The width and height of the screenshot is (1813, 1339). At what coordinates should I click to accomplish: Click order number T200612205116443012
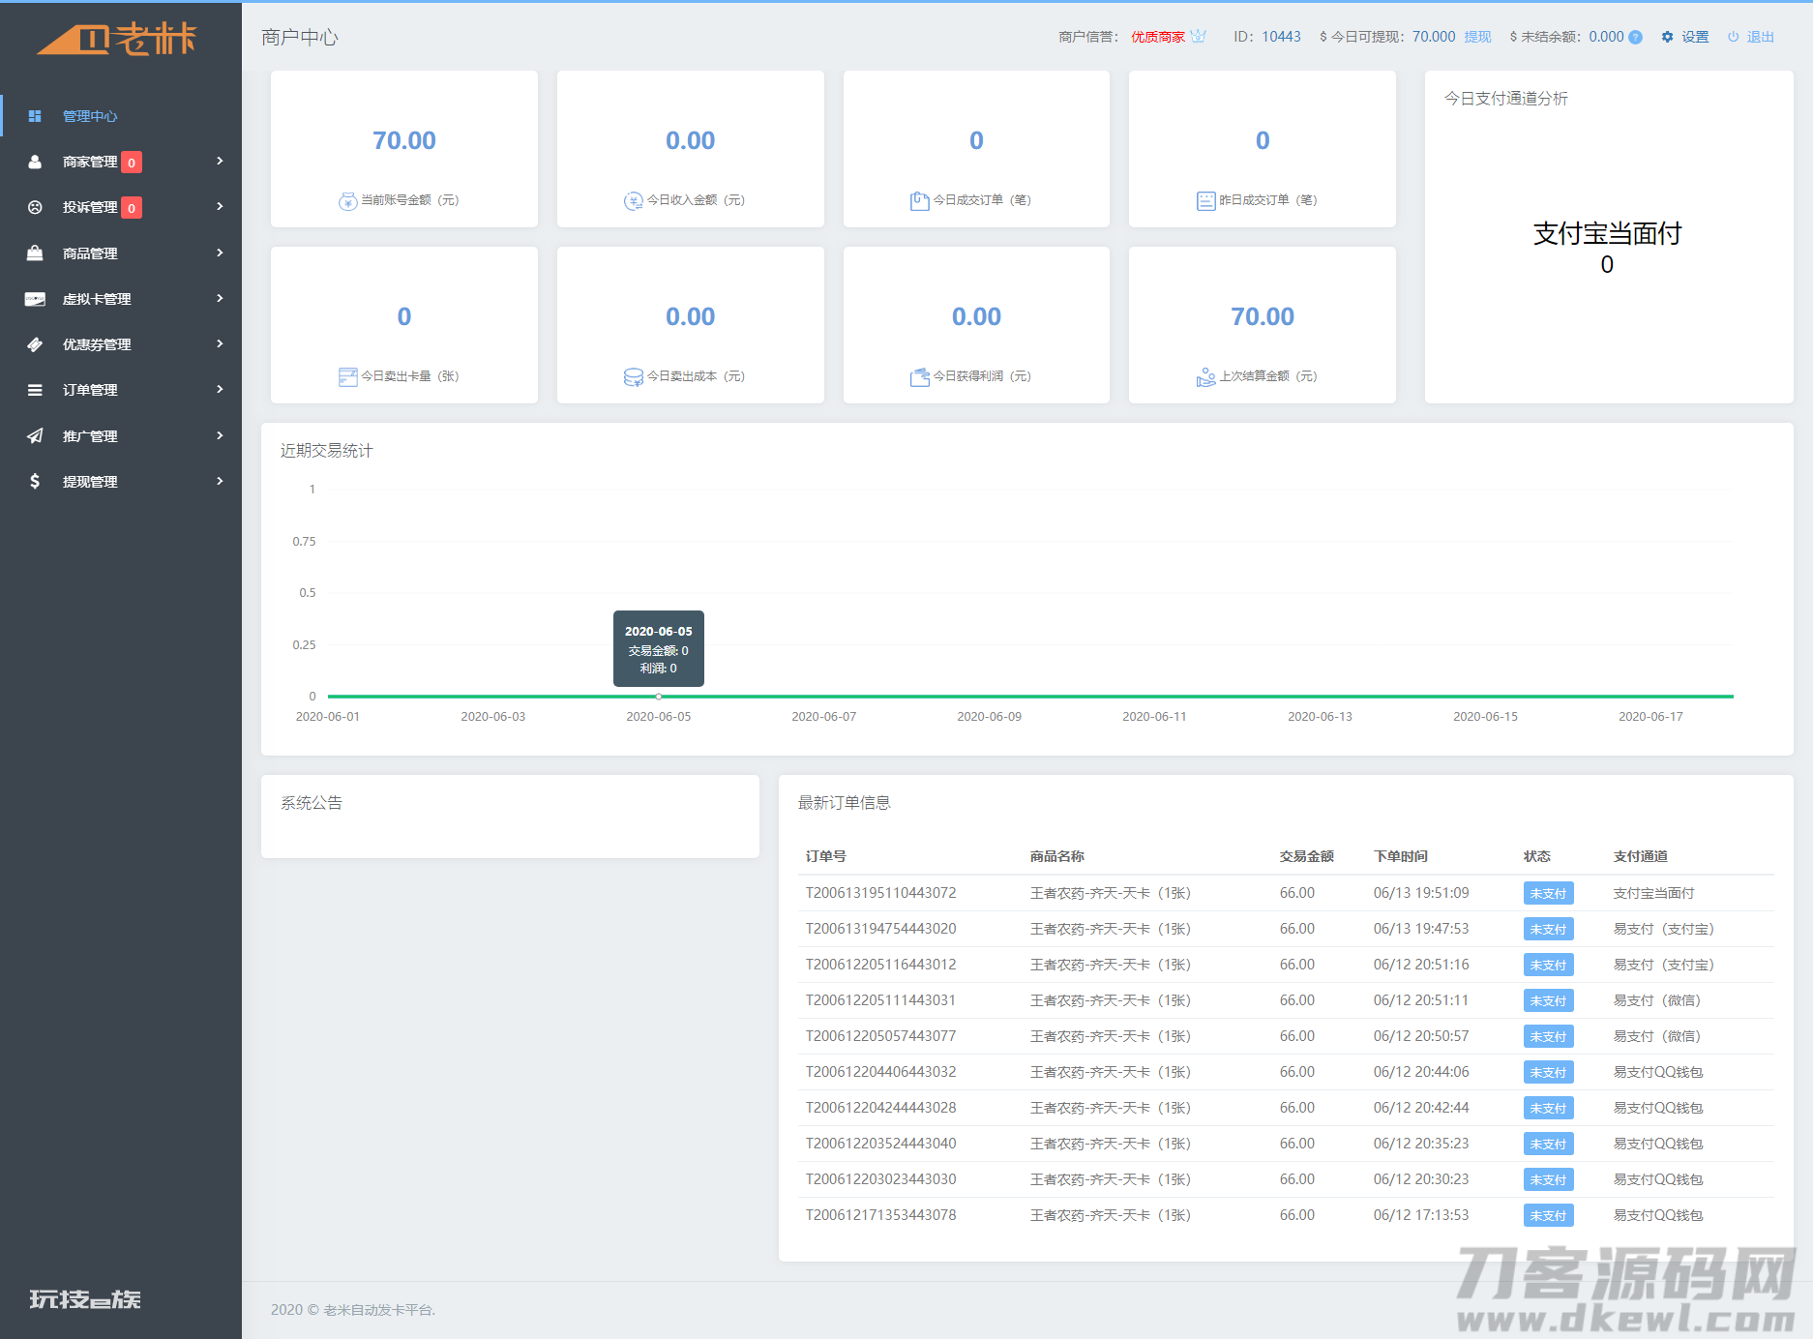tap(880, 965)
